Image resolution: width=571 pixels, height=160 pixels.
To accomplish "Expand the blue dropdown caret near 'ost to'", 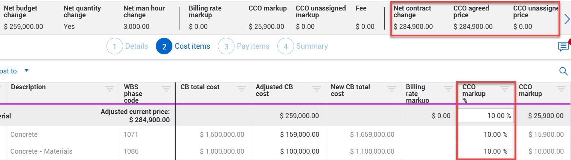I will tap(26, 70).
